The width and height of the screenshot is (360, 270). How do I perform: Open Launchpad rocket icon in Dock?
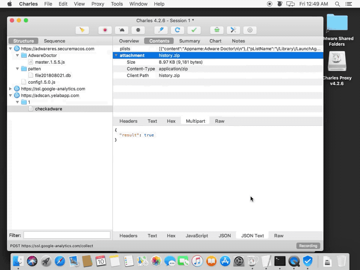(46, 261)
